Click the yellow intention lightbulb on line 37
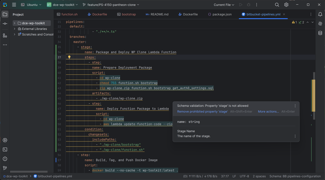The width and height of the screenshot is (325, 180). click(69, 57)
